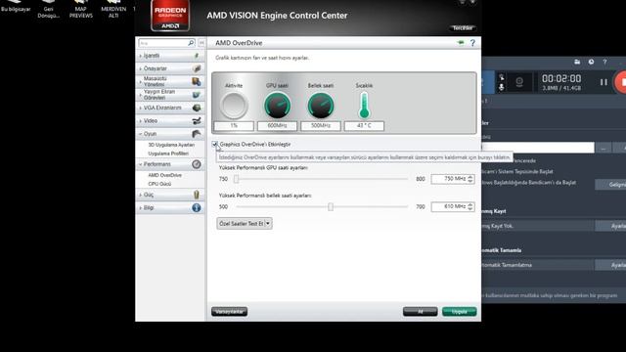Collapse the AMD sidebar with double-arrow button

click(x=201, y=43)
